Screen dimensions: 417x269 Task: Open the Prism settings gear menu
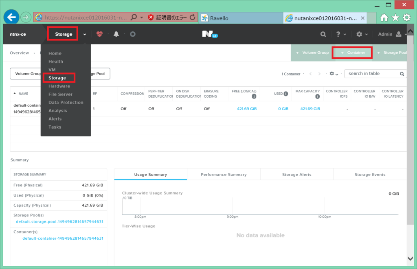(x=362, y=34)
